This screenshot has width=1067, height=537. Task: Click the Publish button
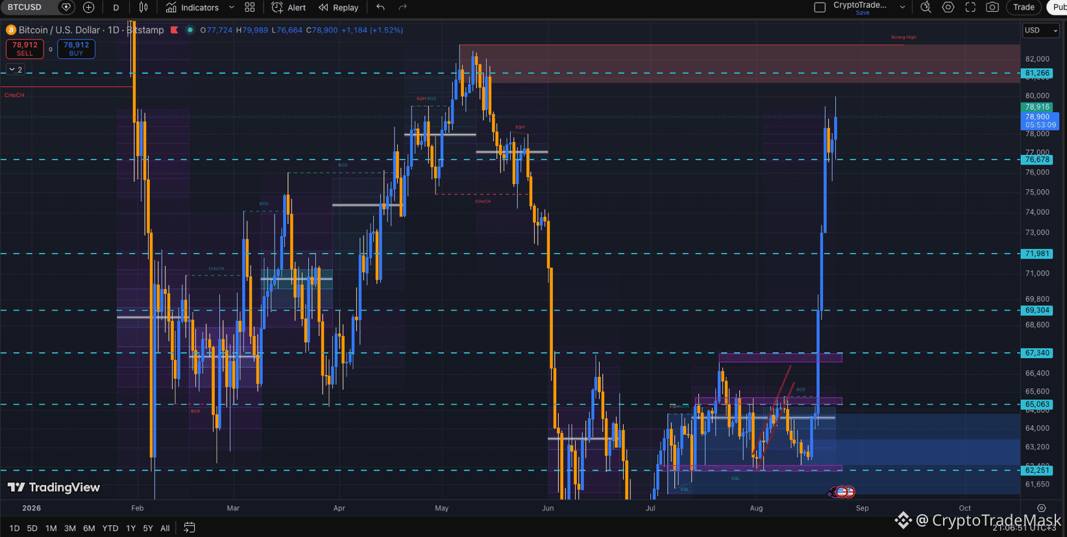coord(1058,8)
